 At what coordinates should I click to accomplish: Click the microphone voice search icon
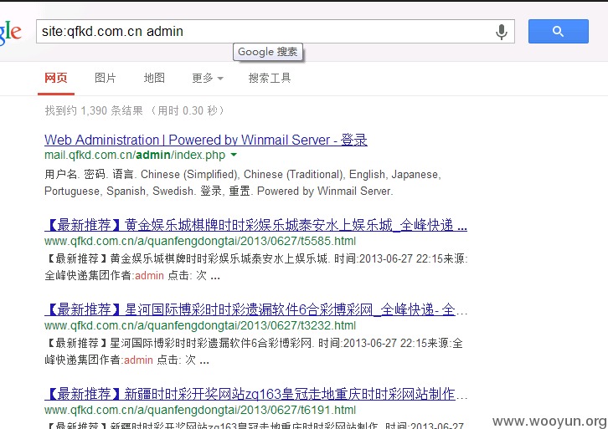pos(502,32)
